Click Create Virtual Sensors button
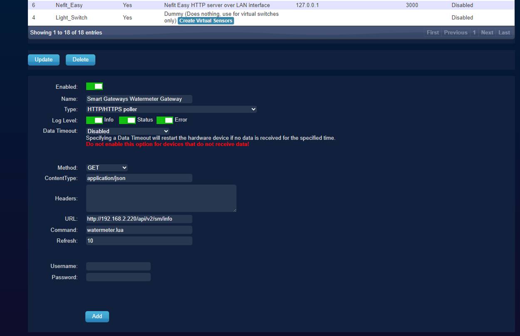Image resolution: width=520 pixels, height=336 pixels. (x=206, y=21)
